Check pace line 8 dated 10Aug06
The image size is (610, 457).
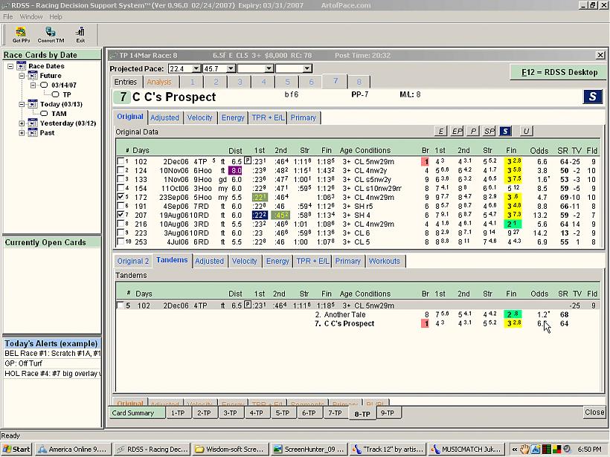click(x=121, y=224)
